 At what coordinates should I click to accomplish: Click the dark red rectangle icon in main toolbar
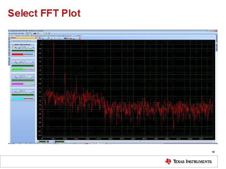click(x=35, y=33)
